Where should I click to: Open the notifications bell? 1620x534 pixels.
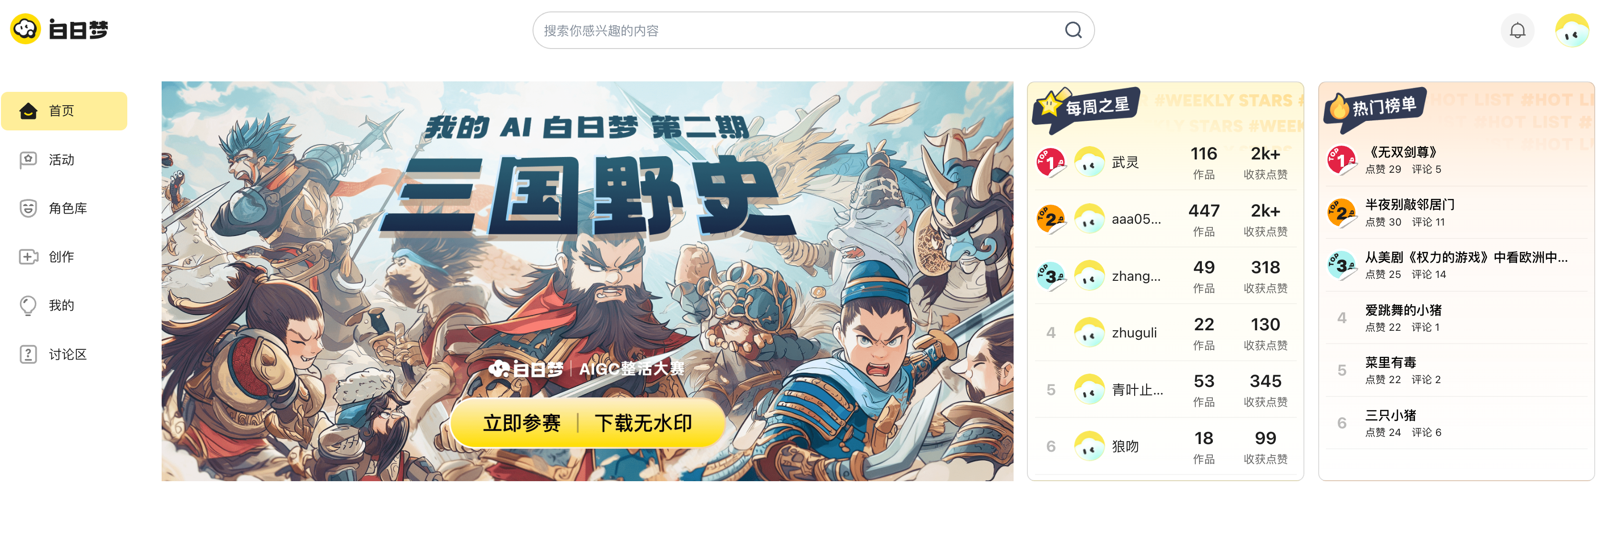[1517, 30]
